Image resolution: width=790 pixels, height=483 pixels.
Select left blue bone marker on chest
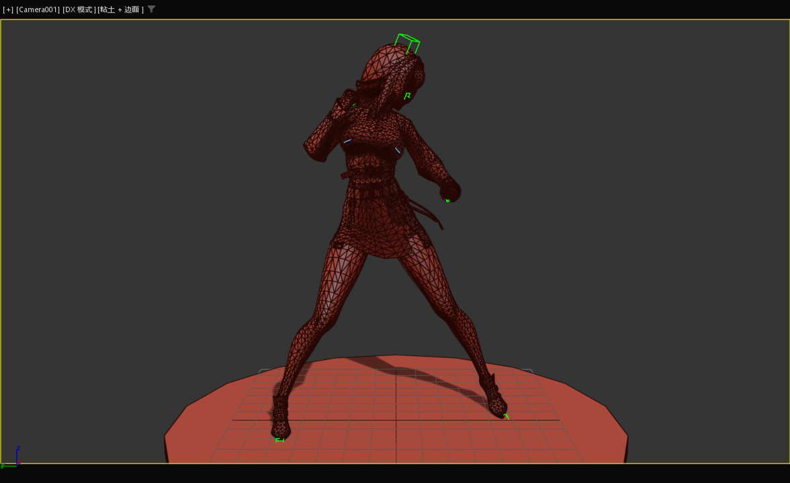pos(347,141)
